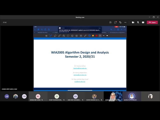Image resolution: width=160 pixels, height=120 pixels.
Task: Toggle the zoom window tool in toolbar
Action: (46, 36)
